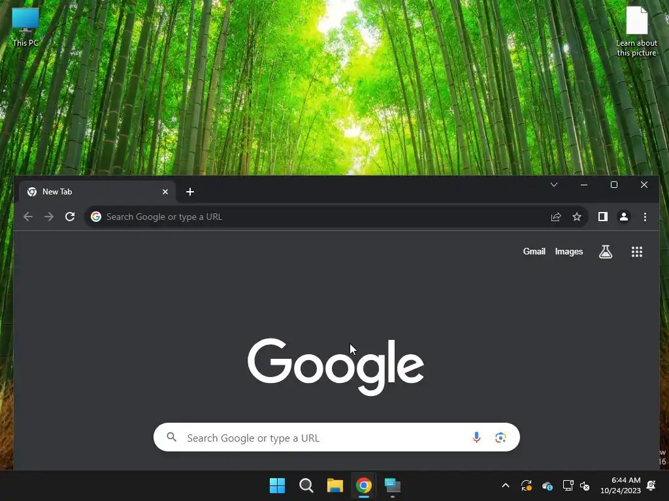The height and width of the screenshot is (501, 669).
Task: Click the magnifier icon in Google search box
Action: tap(172, 437)
